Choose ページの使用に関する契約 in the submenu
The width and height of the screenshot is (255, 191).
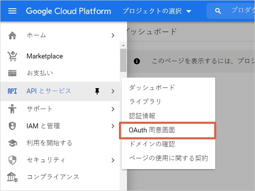(x=168, y=158)
